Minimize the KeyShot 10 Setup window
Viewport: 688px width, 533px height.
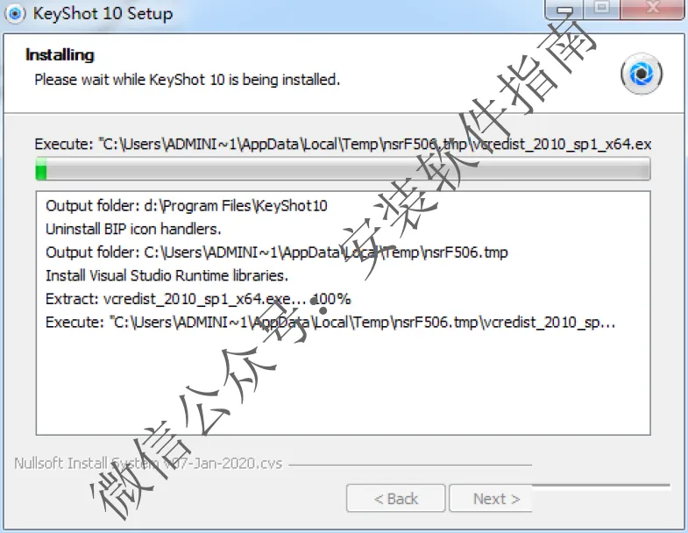pyautogui.click(x=564, y=10)
